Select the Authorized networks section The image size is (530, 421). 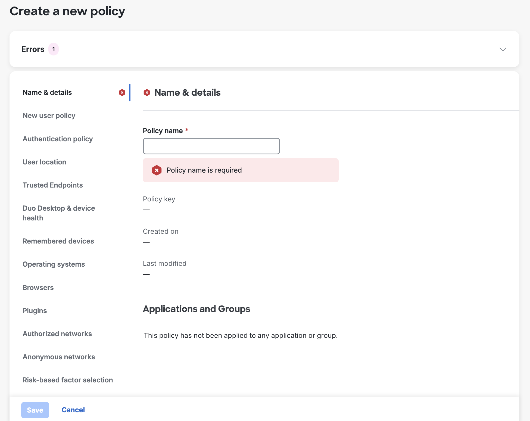57,334
